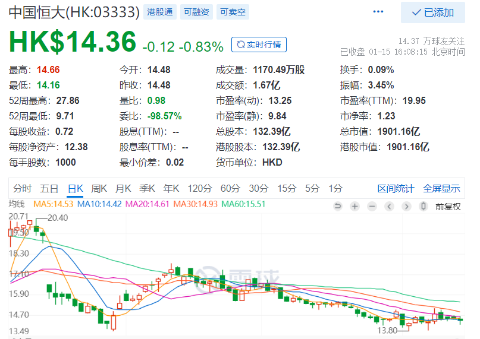
Task: Open the 季K chart tab
Action: (x=147, y=188)
